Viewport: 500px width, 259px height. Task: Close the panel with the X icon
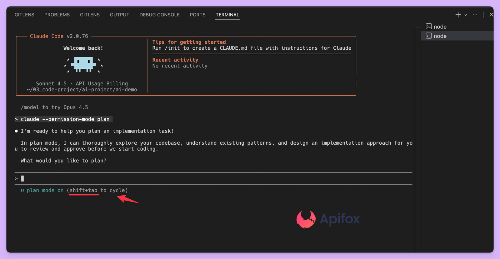[491, 15]
